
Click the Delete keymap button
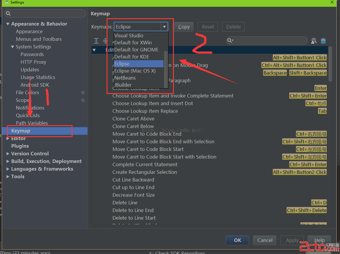coord(233,27)
